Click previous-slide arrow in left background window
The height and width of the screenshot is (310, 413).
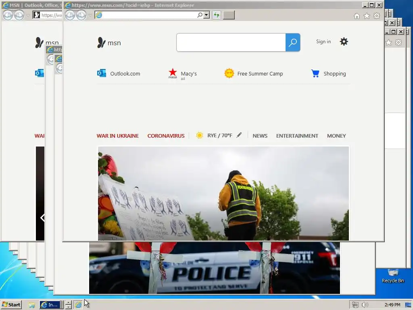coord(42,218)
